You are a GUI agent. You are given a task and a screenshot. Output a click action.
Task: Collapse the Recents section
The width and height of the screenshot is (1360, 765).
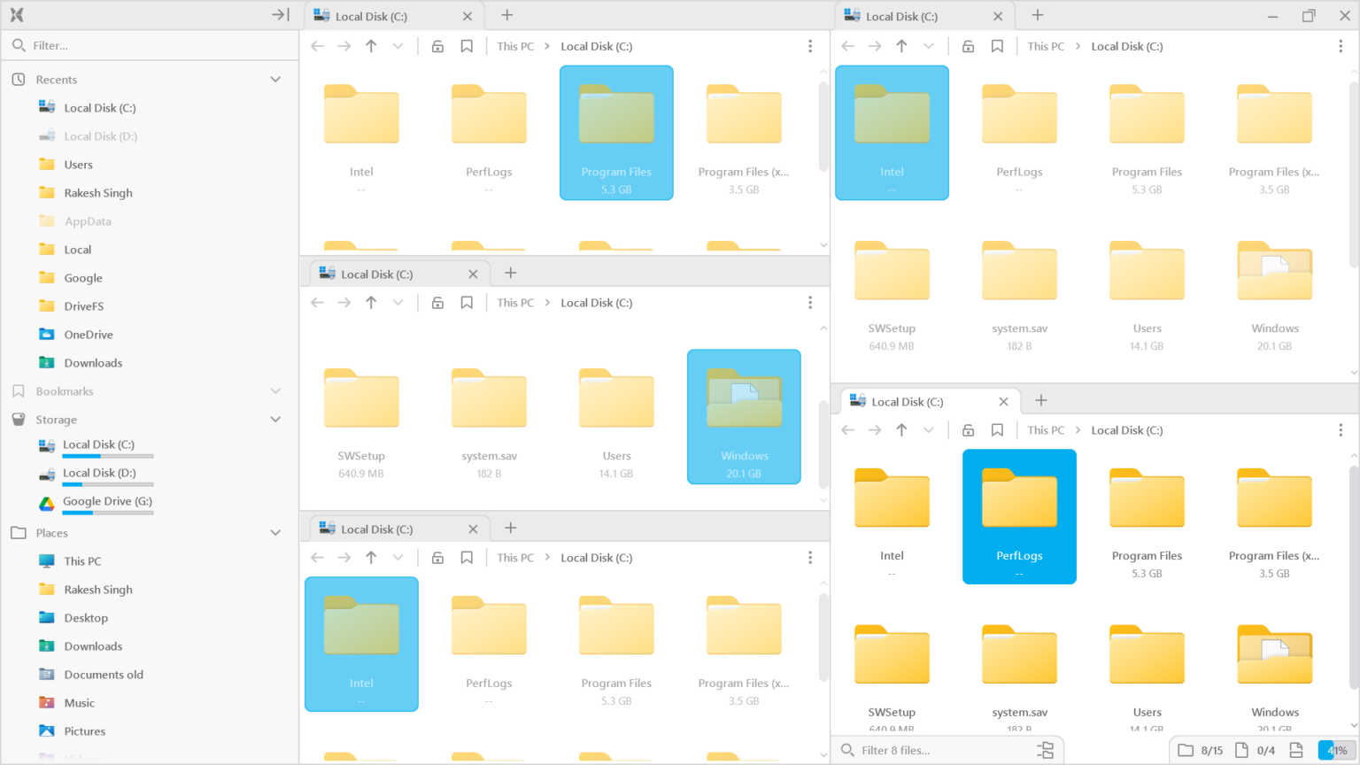(275, 79)
